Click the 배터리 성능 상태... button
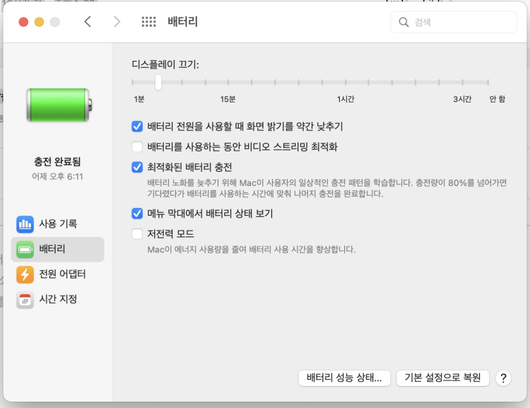 [344, 378]
